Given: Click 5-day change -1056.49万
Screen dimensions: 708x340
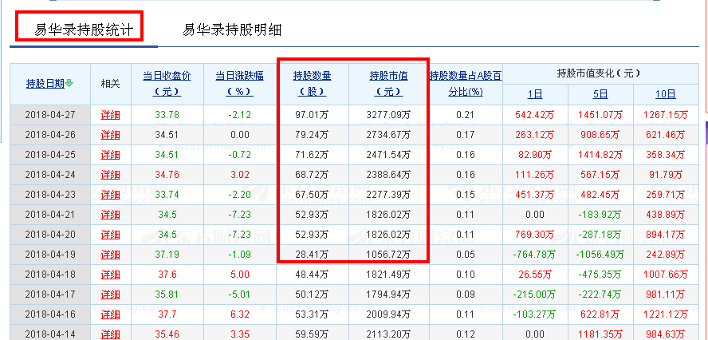Looking at the screenshot, I should pyautogui.click(x=600, y=255).
